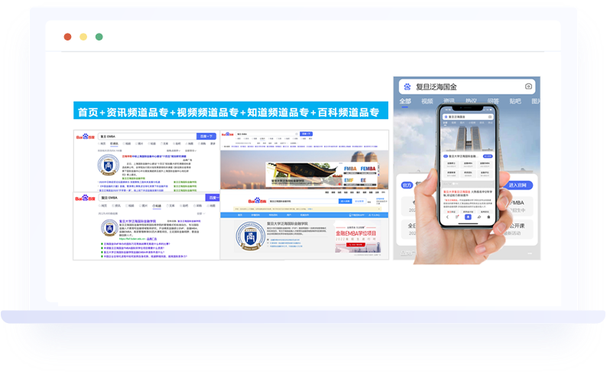Tap the back arrow on the handheld phone's toolbar
607x375 pixels.
447,217
